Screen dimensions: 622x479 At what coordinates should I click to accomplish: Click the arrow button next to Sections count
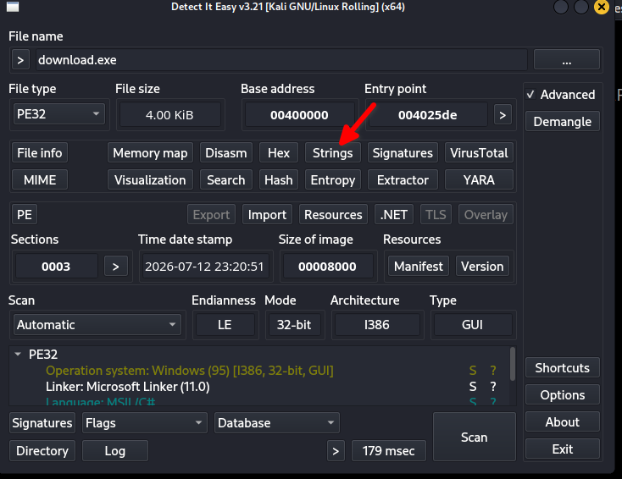coord(115,267)
